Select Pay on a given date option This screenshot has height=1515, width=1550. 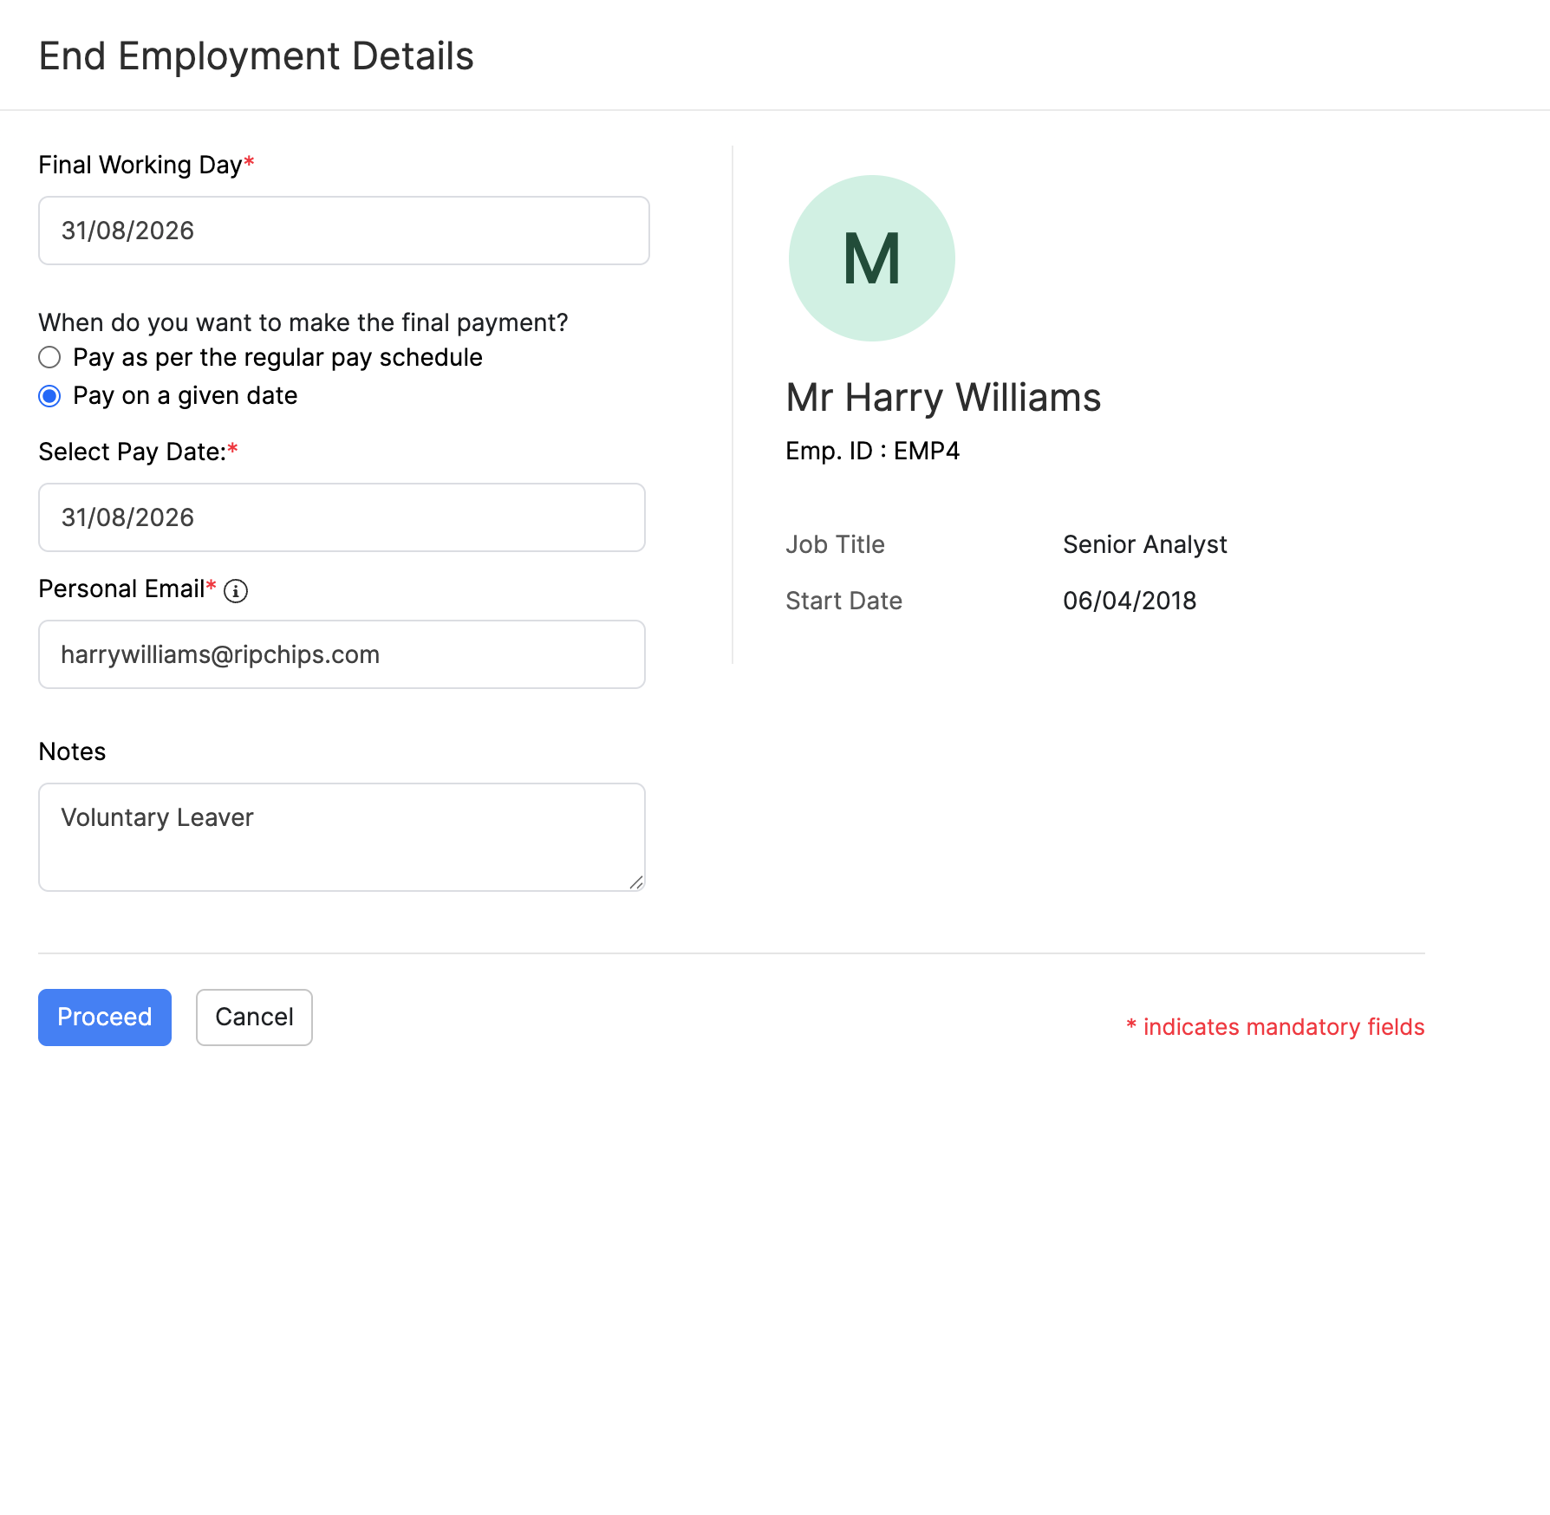49,396
